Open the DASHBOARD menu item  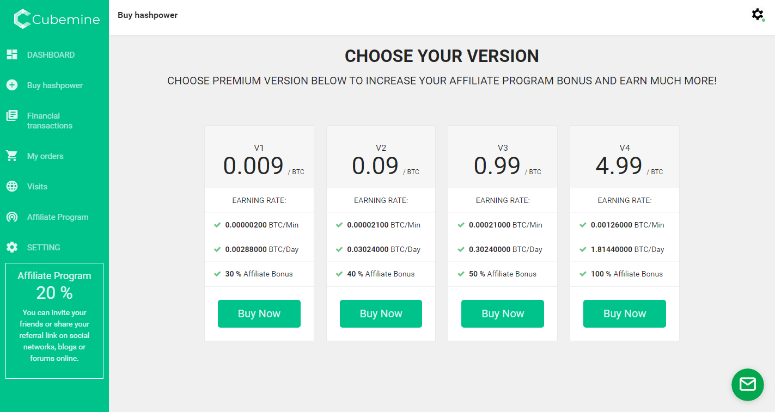pos(51,55)
